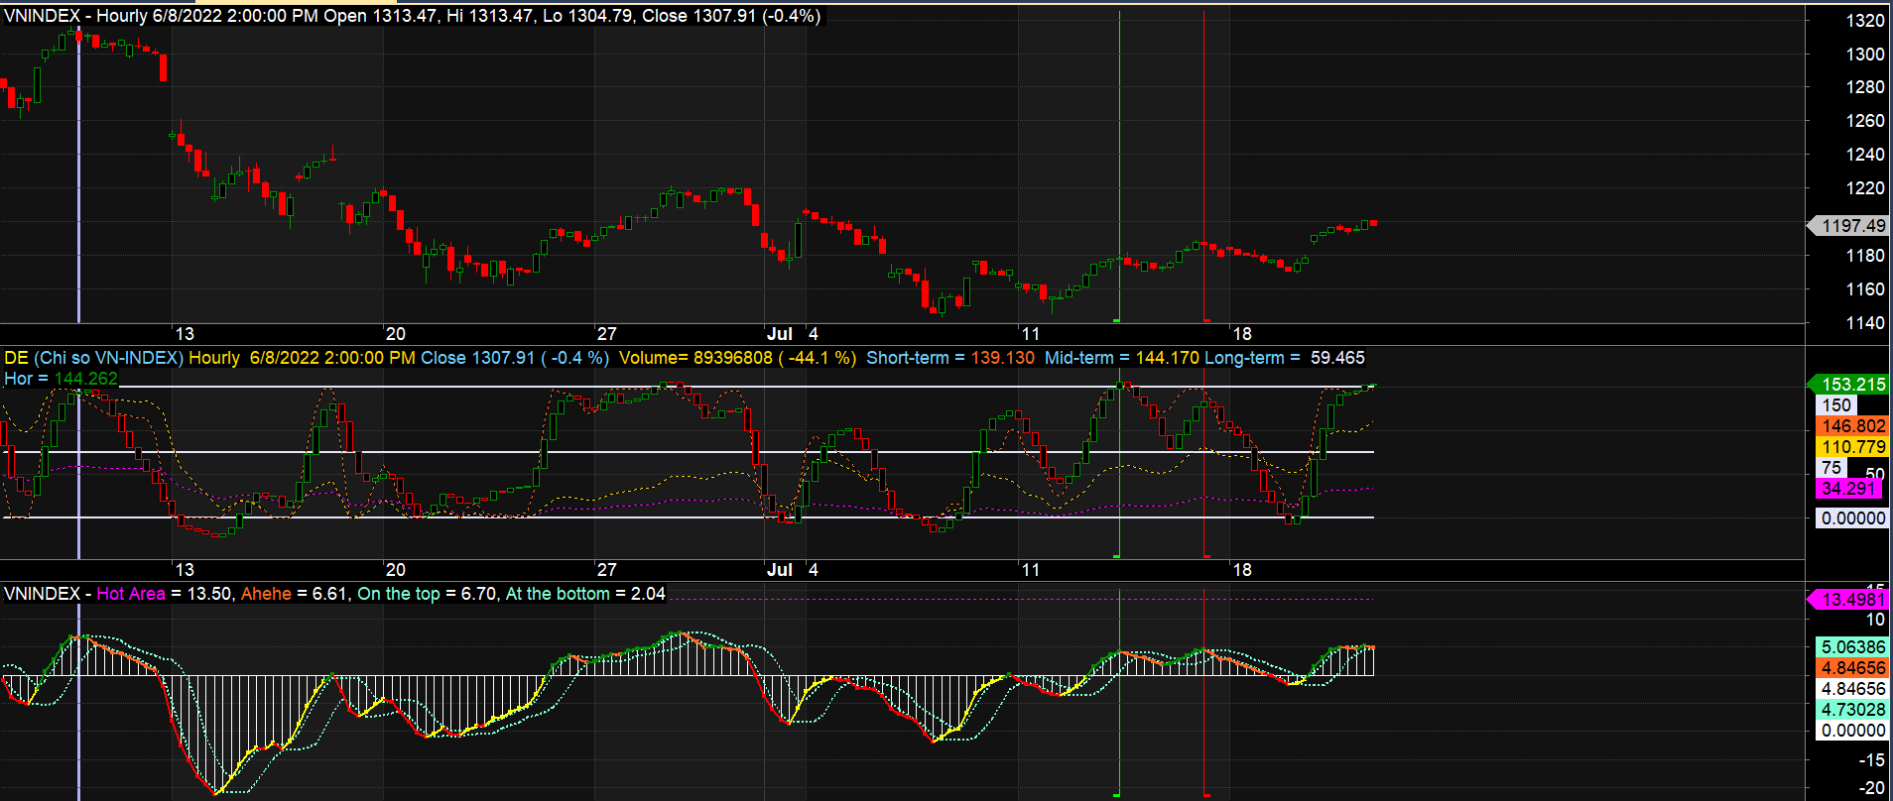
Task: Click the 13 date label in price pane
Action: tap(185, 334)
